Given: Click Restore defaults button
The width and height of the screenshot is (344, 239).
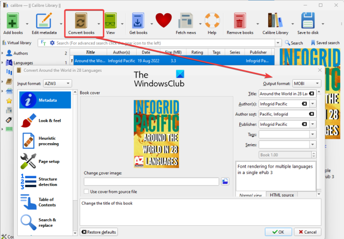Looking at the screenshot, I should point(99,232).
